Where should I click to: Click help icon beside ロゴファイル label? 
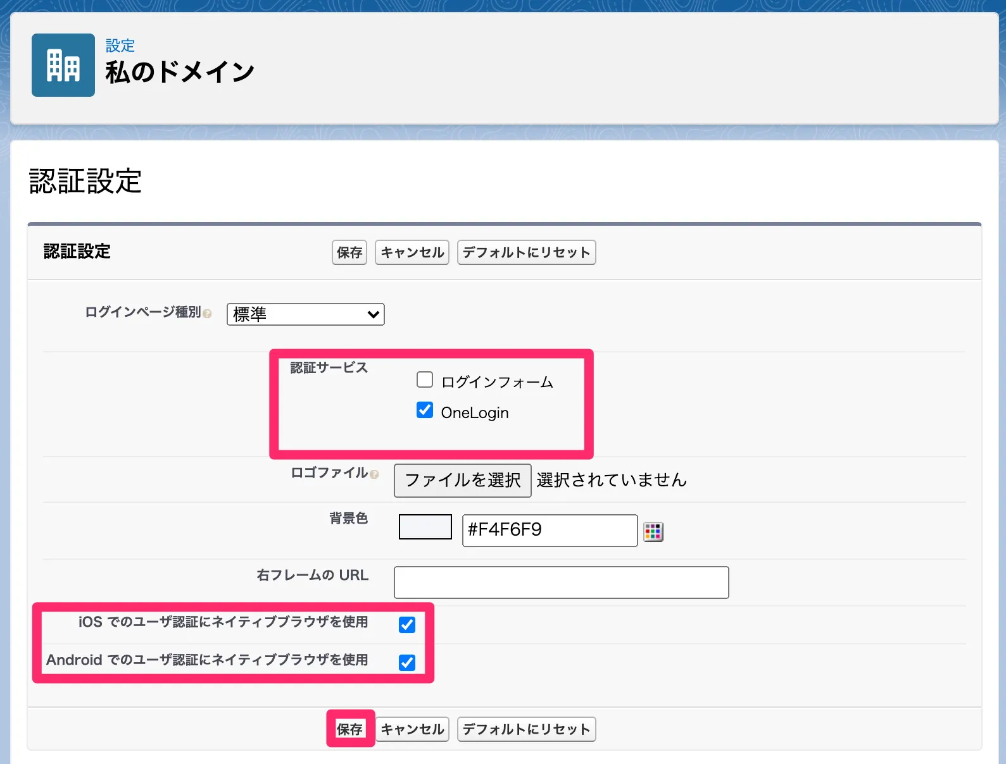point(374,474)
